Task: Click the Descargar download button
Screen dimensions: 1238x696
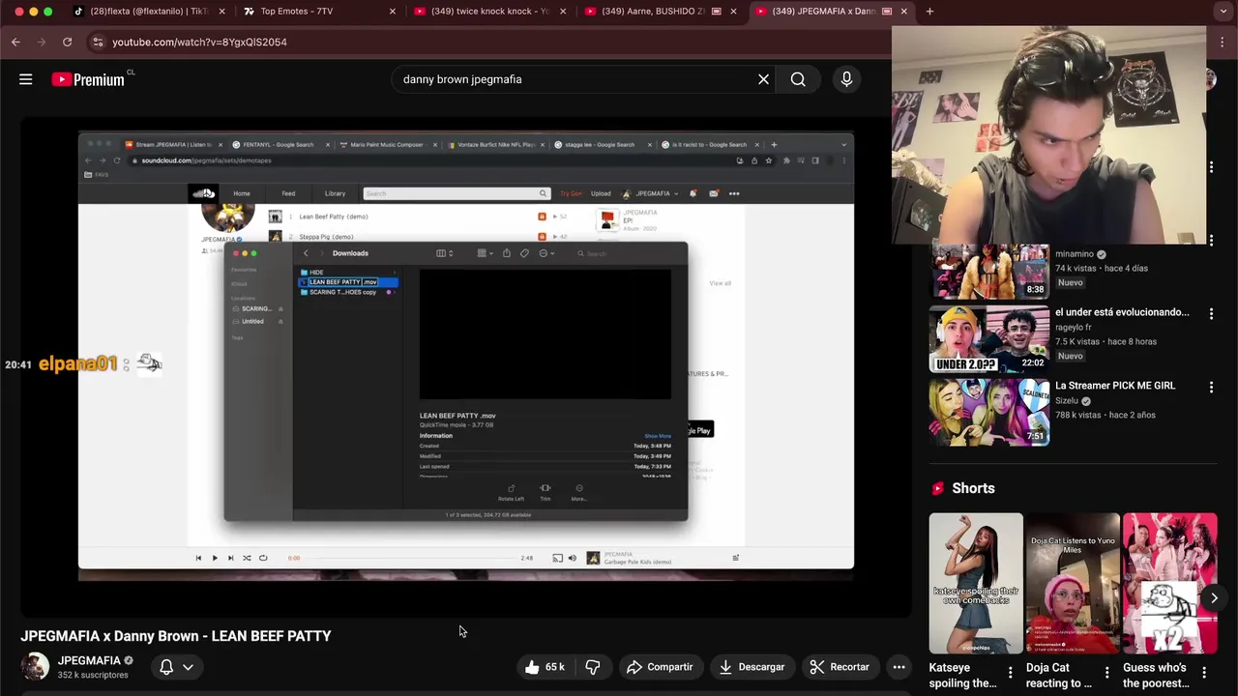Action: point(752,667)
